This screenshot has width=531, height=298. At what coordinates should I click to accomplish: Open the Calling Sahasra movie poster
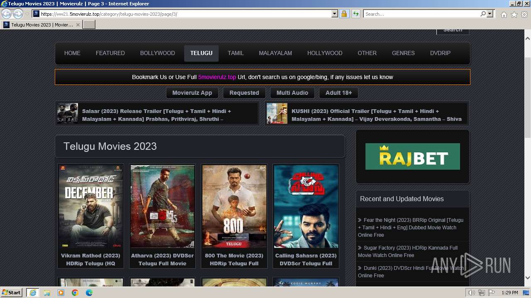[x=306, y=207]
